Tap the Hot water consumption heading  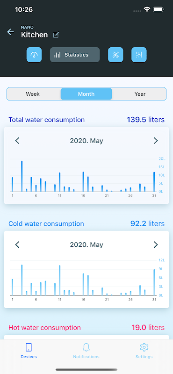(x=44, y=328)
